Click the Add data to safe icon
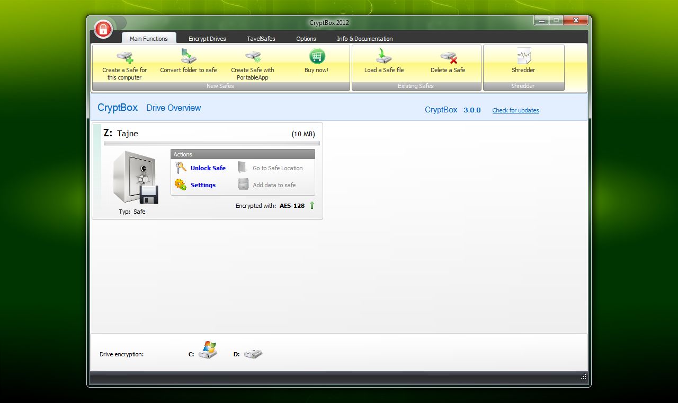Image resolution: width=678 pixels, height=403 pixels. point(243,185)
